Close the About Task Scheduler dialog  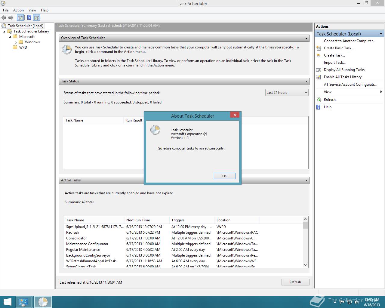235,115
